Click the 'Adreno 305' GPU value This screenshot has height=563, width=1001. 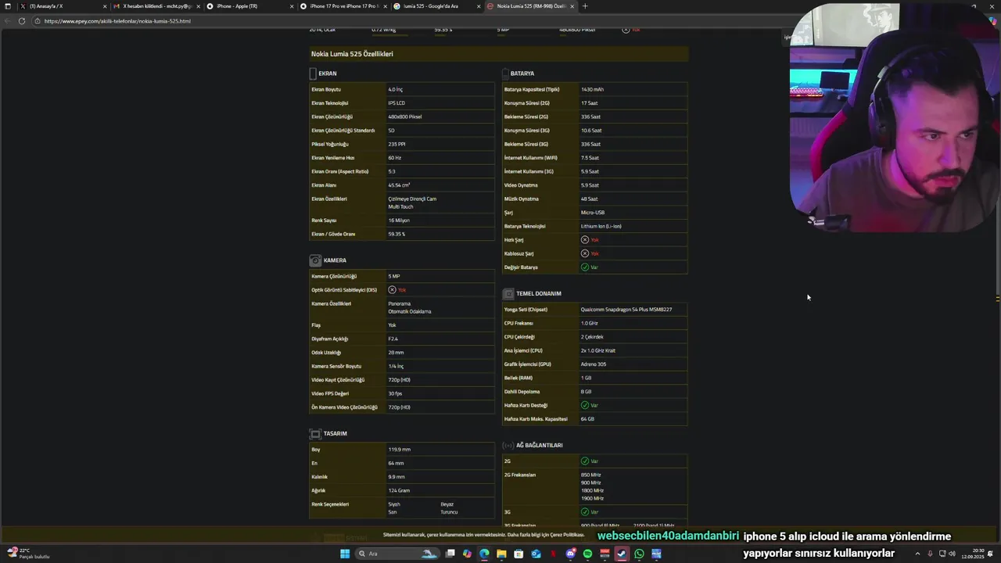coord(594,364)
